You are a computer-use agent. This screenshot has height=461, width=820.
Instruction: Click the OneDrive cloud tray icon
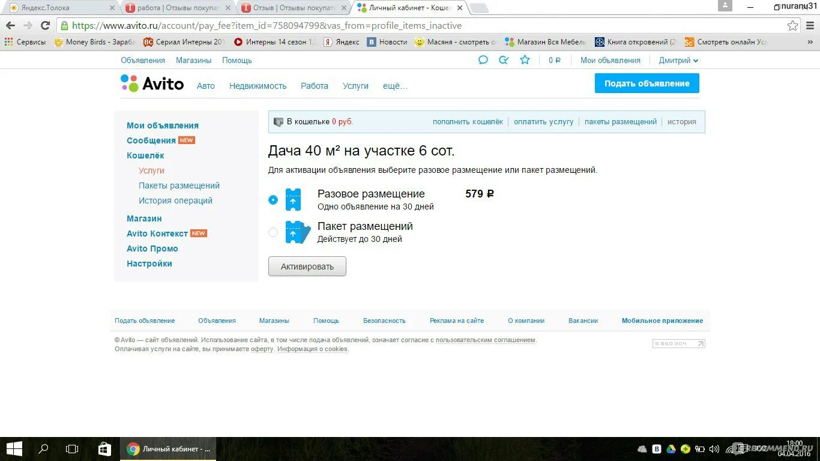click(x=642, y=449)
